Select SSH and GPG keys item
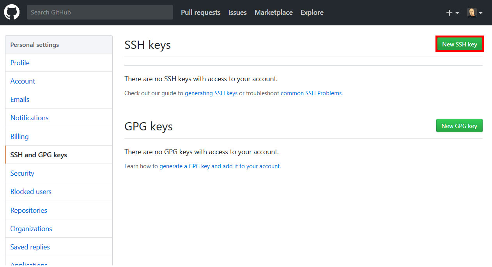This screenshot has height=267, width=492. pos(59,155)
